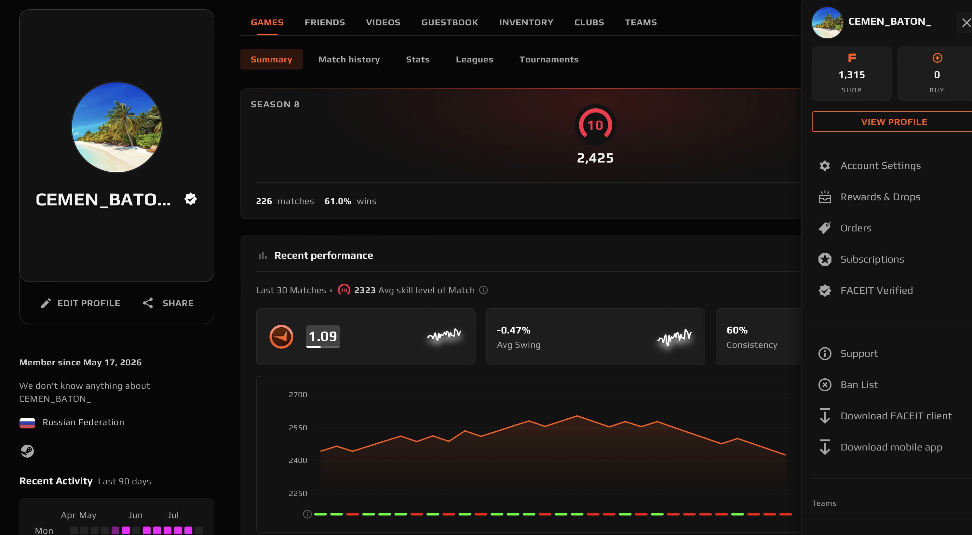The image size is (972, 535).
Task: Click the small avatar in the side panel
Action: (x=827, y=22)
